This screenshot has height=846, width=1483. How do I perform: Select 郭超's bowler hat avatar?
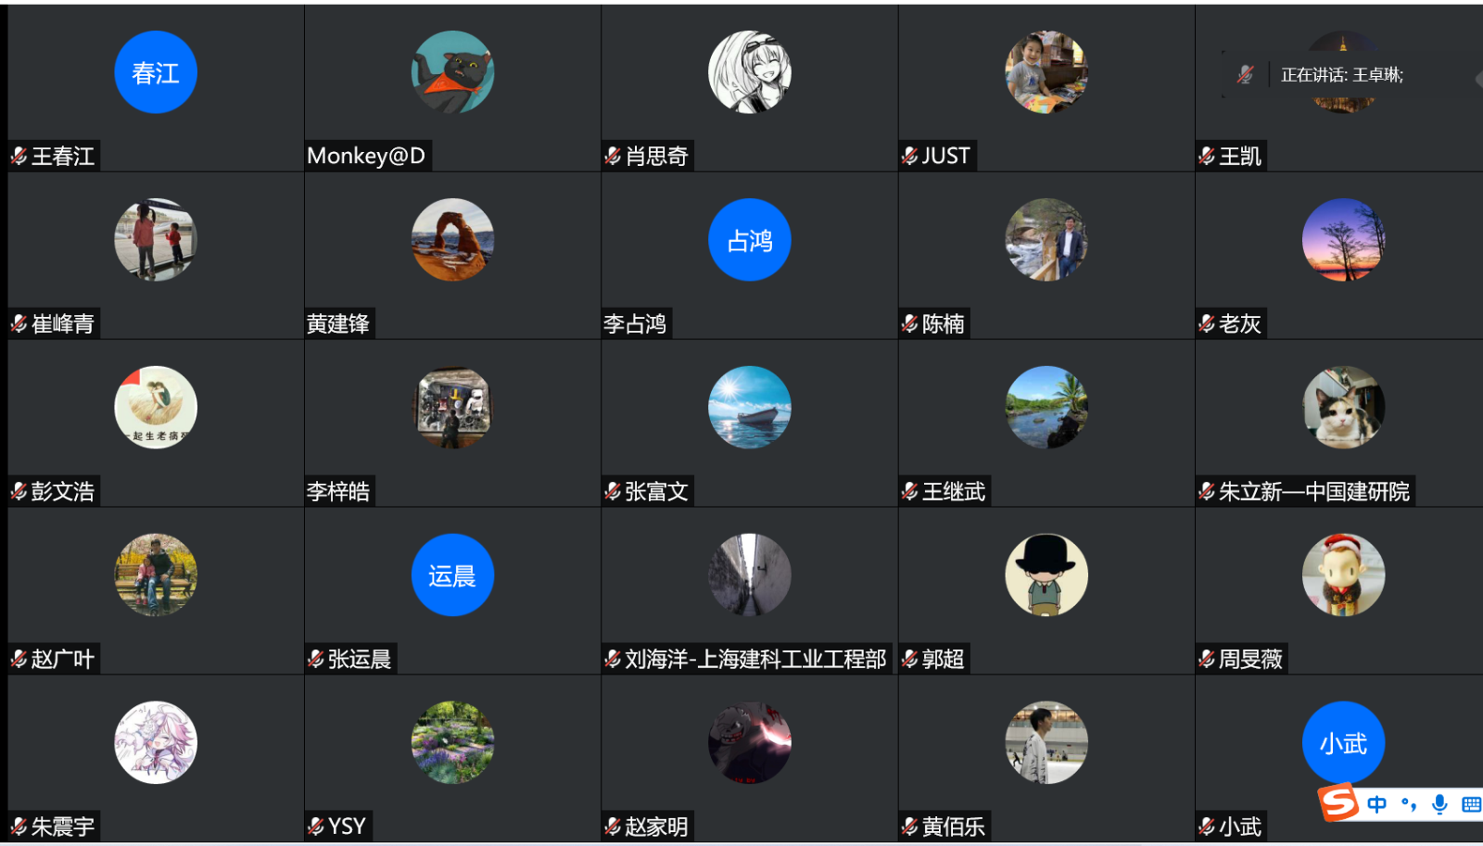pyautogui.click(x=1046, y=575)
